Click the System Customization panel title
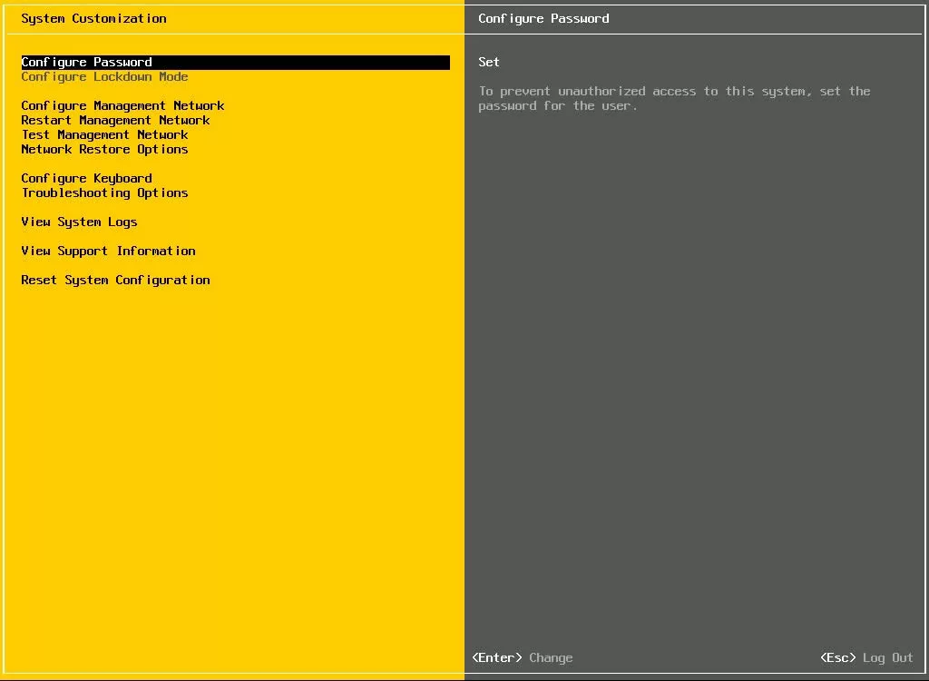The height and width of the screenshot is (681, 929). coord(93,19)
